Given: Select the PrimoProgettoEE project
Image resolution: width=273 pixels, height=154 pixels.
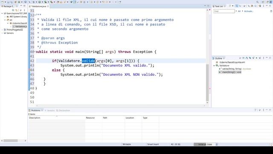Looking at the screenshot, I should 13,30.
